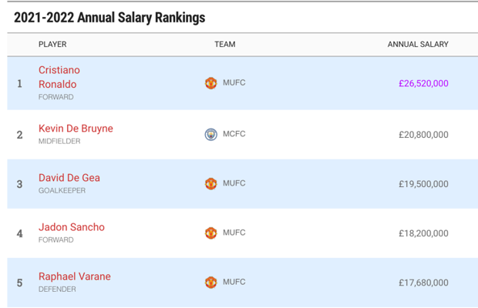Click the £19,500,000 salary figure
The width and height of the screenshot is (478, 308).
pos(423,184)
